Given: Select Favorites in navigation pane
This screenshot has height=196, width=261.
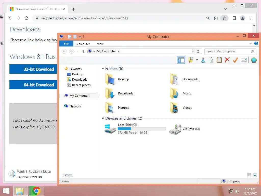Looking at the screenshot, I should pyautogui.click(x=73, y=69).
